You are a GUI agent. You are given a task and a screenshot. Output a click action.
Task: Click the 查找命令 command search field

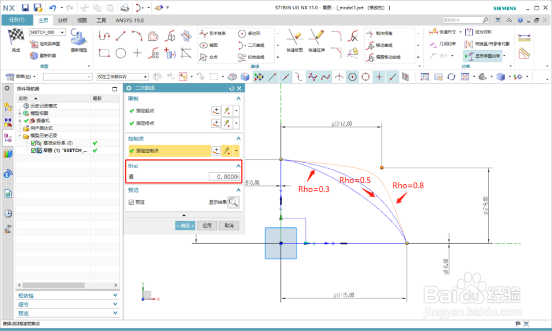(x=466, y=20)
